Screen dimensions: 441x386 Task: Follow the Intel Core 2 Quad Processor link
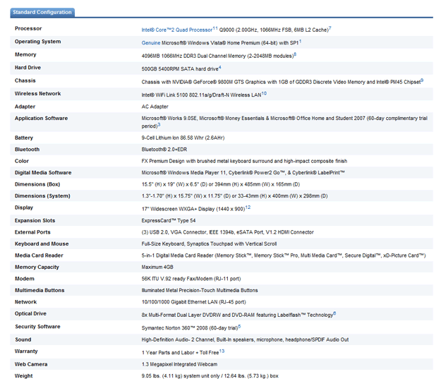[177, 30]
